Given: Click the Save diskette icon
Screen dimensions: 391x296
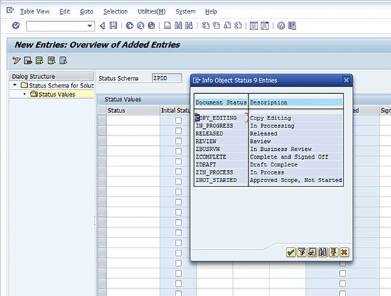Looking at the screenshot, I should [x=113, y=26].
